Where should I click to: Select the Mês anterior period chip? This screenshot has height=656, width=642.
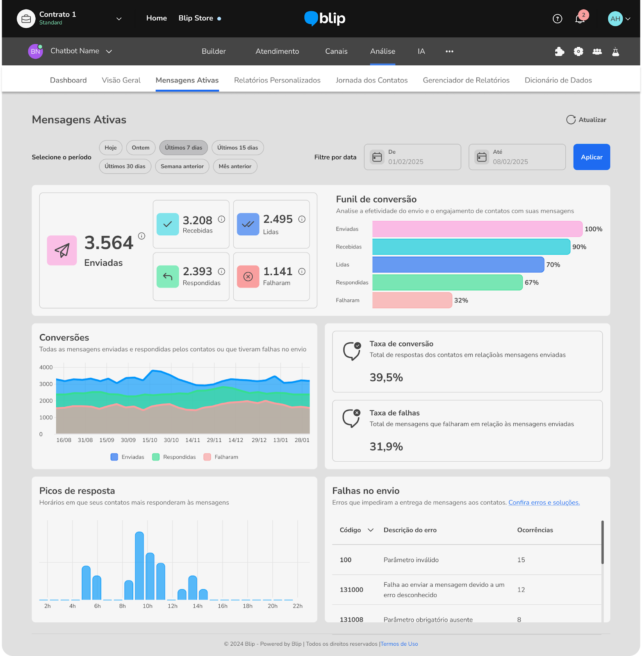pyautogui.click(x=235, y=166)
